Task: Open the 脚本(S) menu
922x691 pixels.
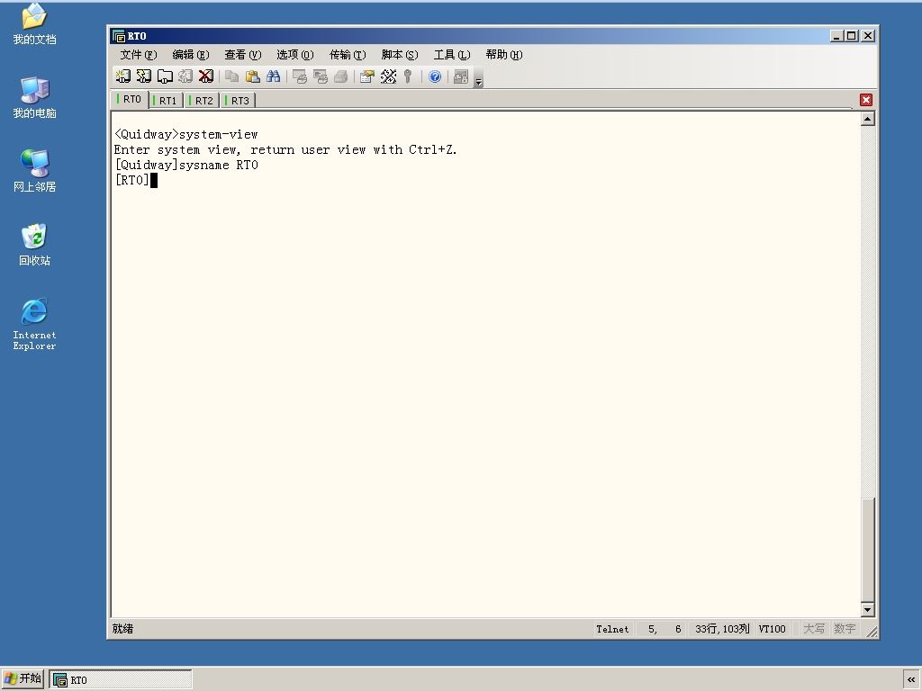Action: click(x=400, y=55)
